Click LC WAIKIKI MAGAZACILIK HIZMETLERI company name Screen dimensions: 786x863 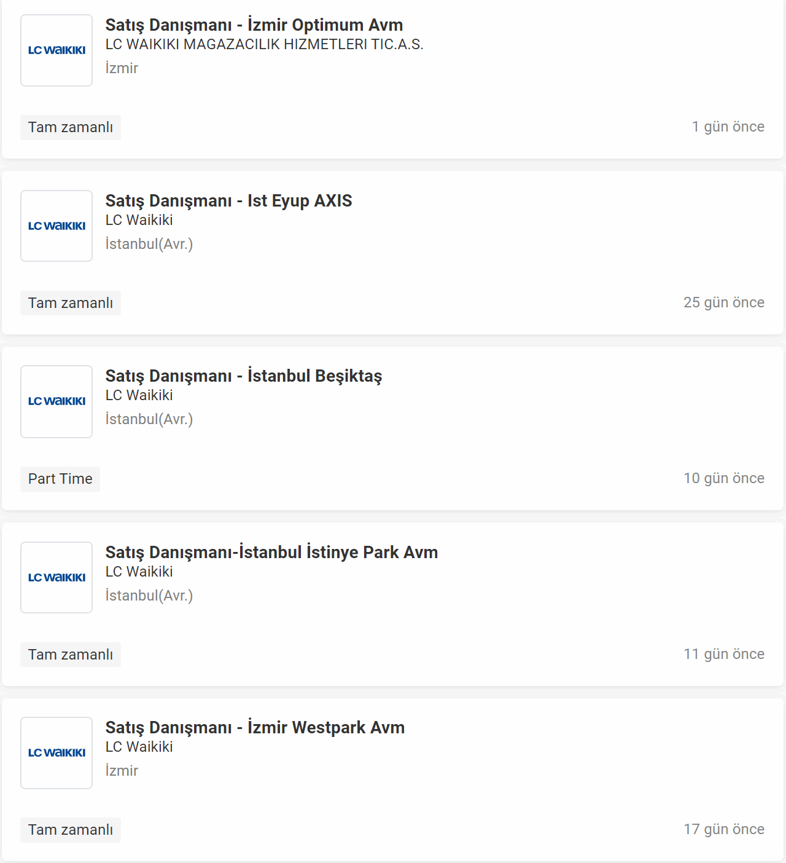tap(264, 44)
